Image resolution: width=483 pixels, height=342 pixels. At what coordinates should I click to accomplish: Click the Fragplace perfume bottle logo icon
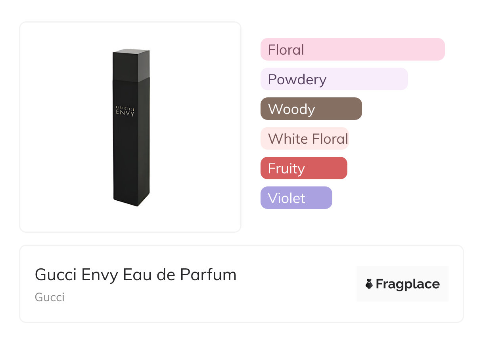369,284
